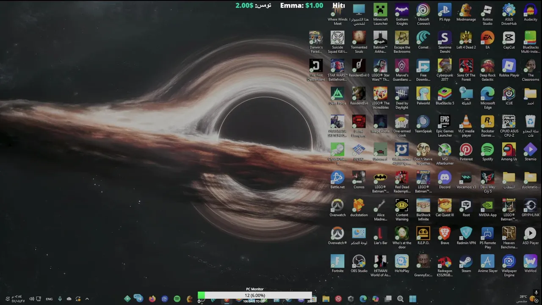Viewport: 542px width, 305px height.
Task: Open the CPUID ASUS CPU-Z icon
Action: coord(509,126)
